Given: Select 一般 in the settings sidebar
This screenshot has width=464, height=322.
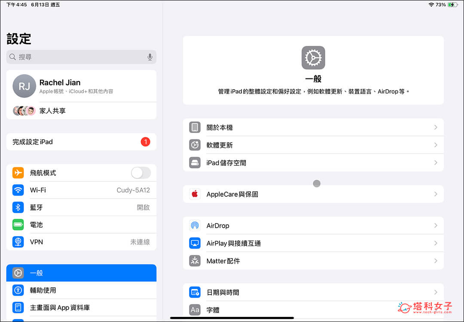Looking at the screenshot, I should [81, 273].
